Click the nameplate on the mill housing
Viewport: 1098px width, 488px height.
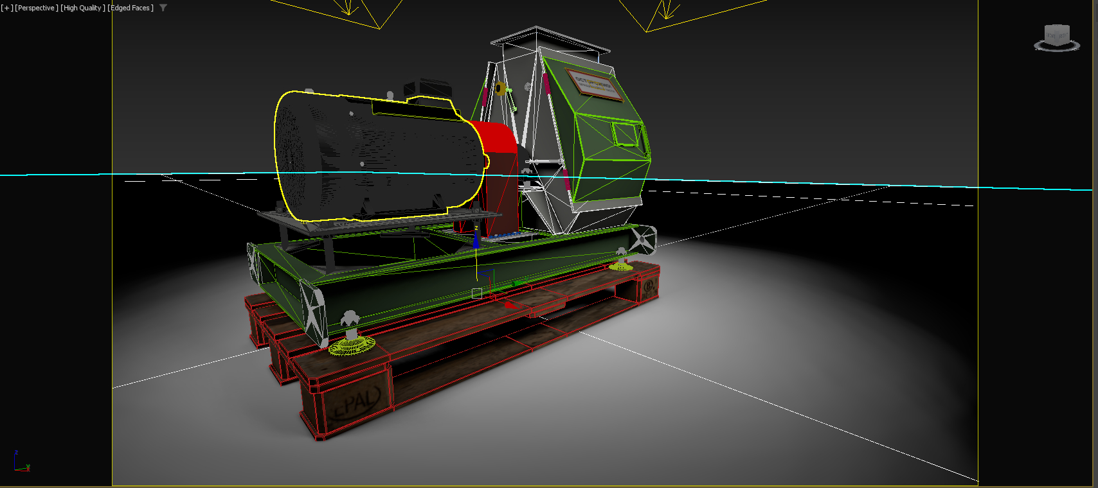tap(595, 85)
